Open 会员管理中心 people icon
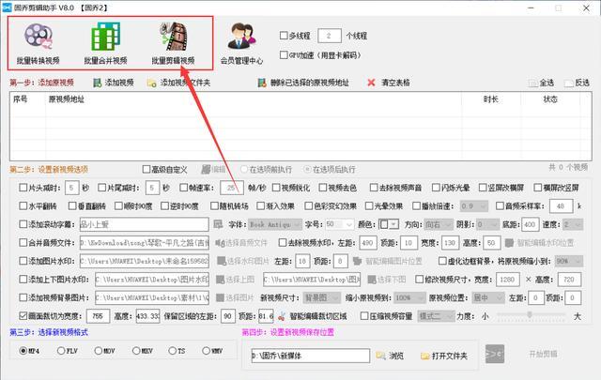 point(241,37)
